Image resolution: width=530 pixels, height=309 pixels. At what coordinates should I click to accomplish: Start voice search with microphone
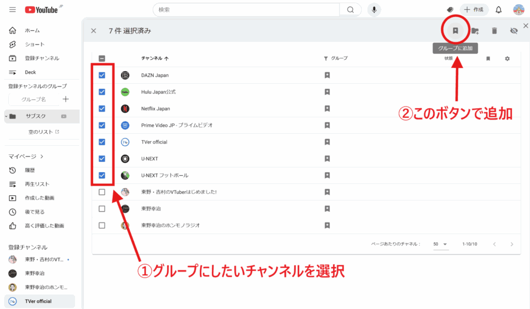[x=374, y=10]
